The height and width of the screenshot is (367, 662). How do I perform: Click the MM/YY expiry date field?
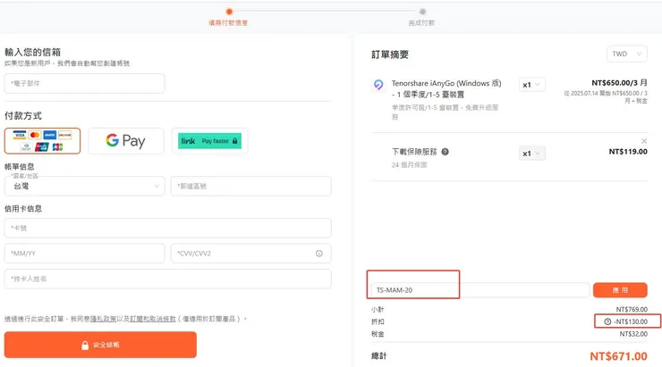84,254
